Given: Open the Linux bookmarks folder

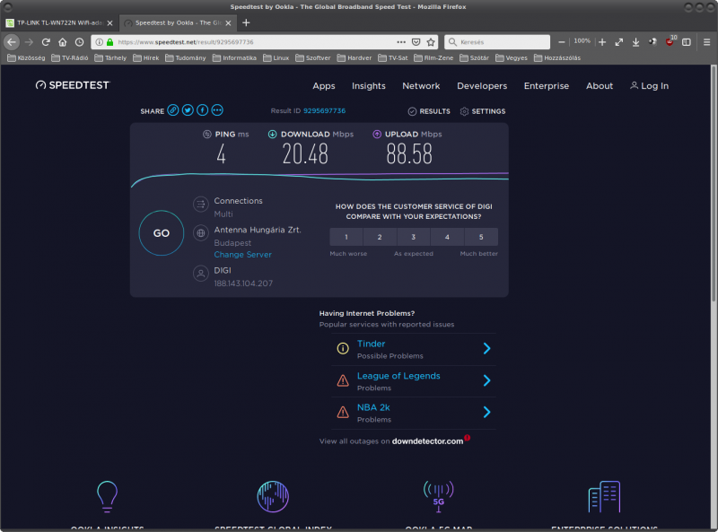Looking at the screenshot, I should [x=276, y=57].
